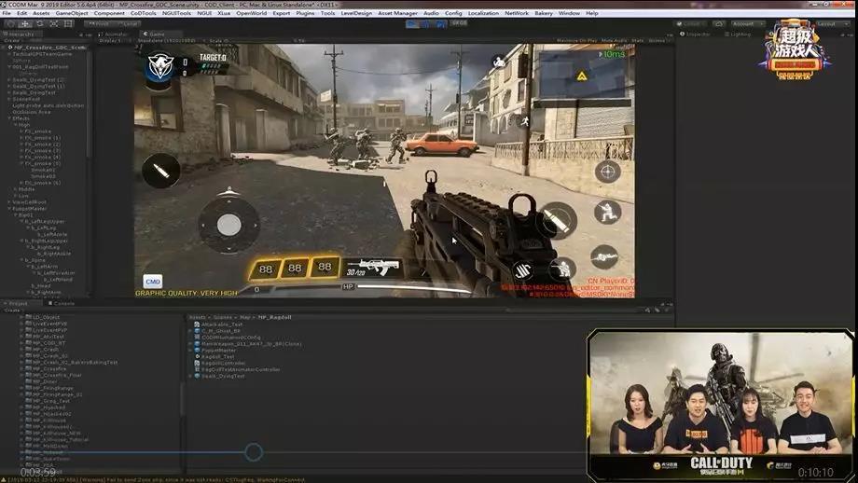Expand the PuppetMaster asset in Project

pyautogui.click(x=191, y=350)
